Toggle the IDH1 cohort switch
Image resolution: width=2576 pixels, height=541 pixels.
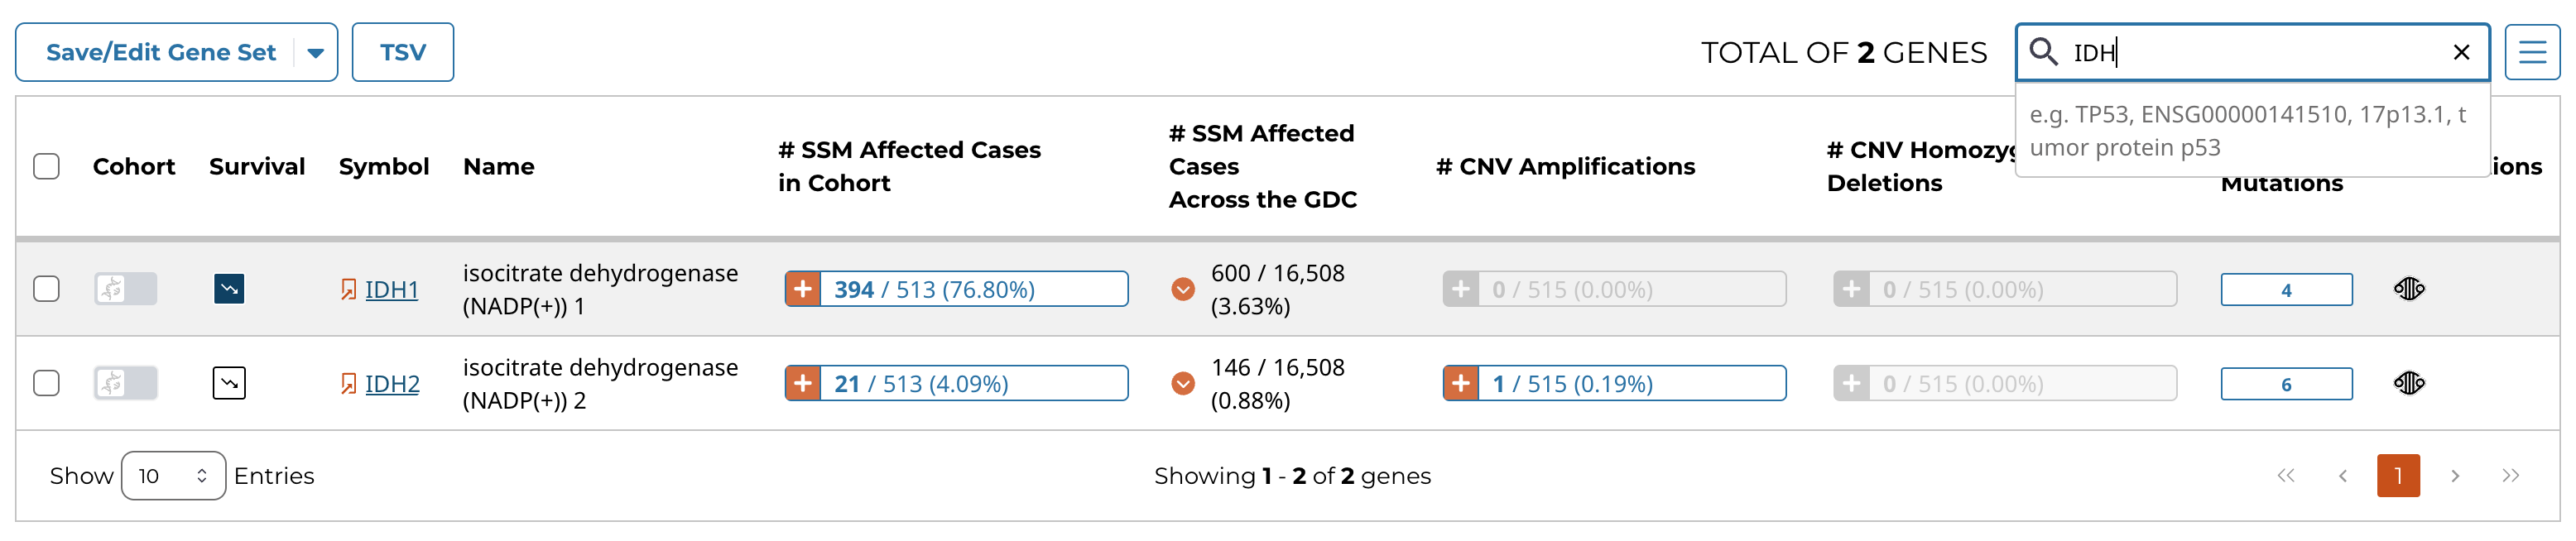coord(126,289)
